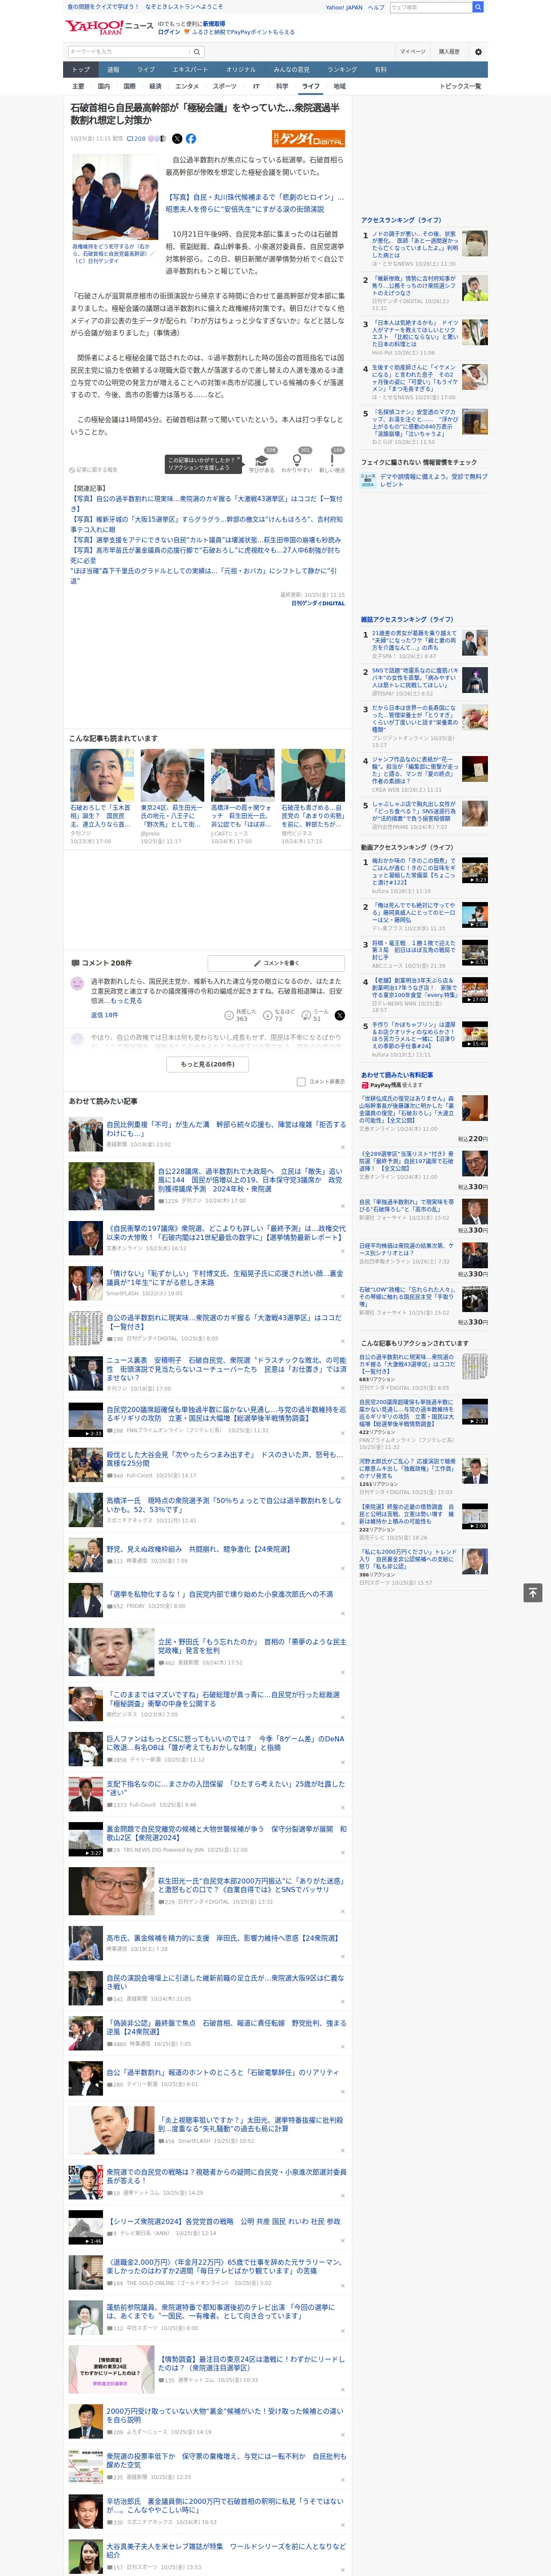Share the article on X
The width and height of the screenshot is (551, 2576).
[177, 139]
